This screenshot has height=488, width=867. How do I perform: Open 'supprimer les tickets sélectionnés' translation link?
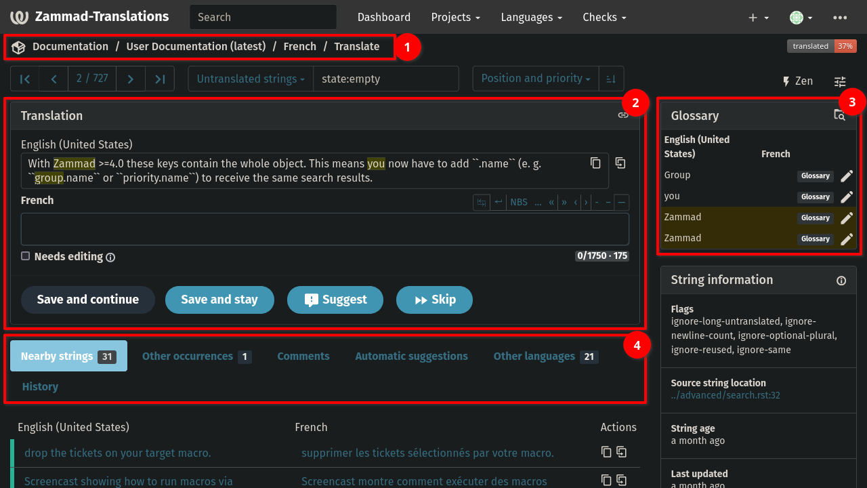coord(427,453)
